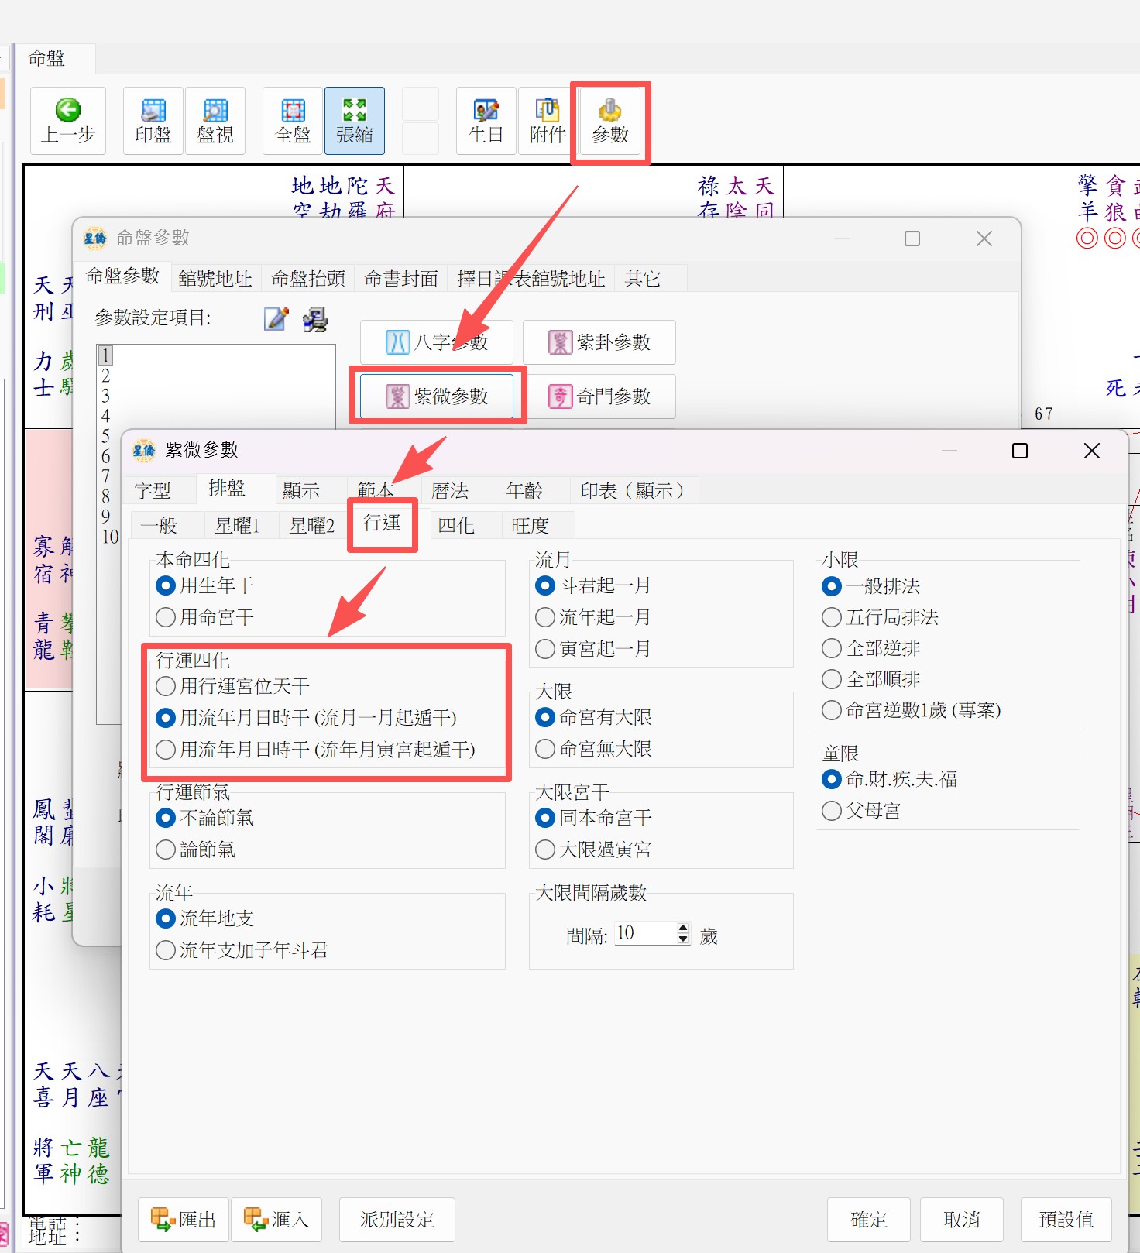Click the edit pencil icon beside 參數設定項目
This screenshot has height=1253, width=1140.
276,319
